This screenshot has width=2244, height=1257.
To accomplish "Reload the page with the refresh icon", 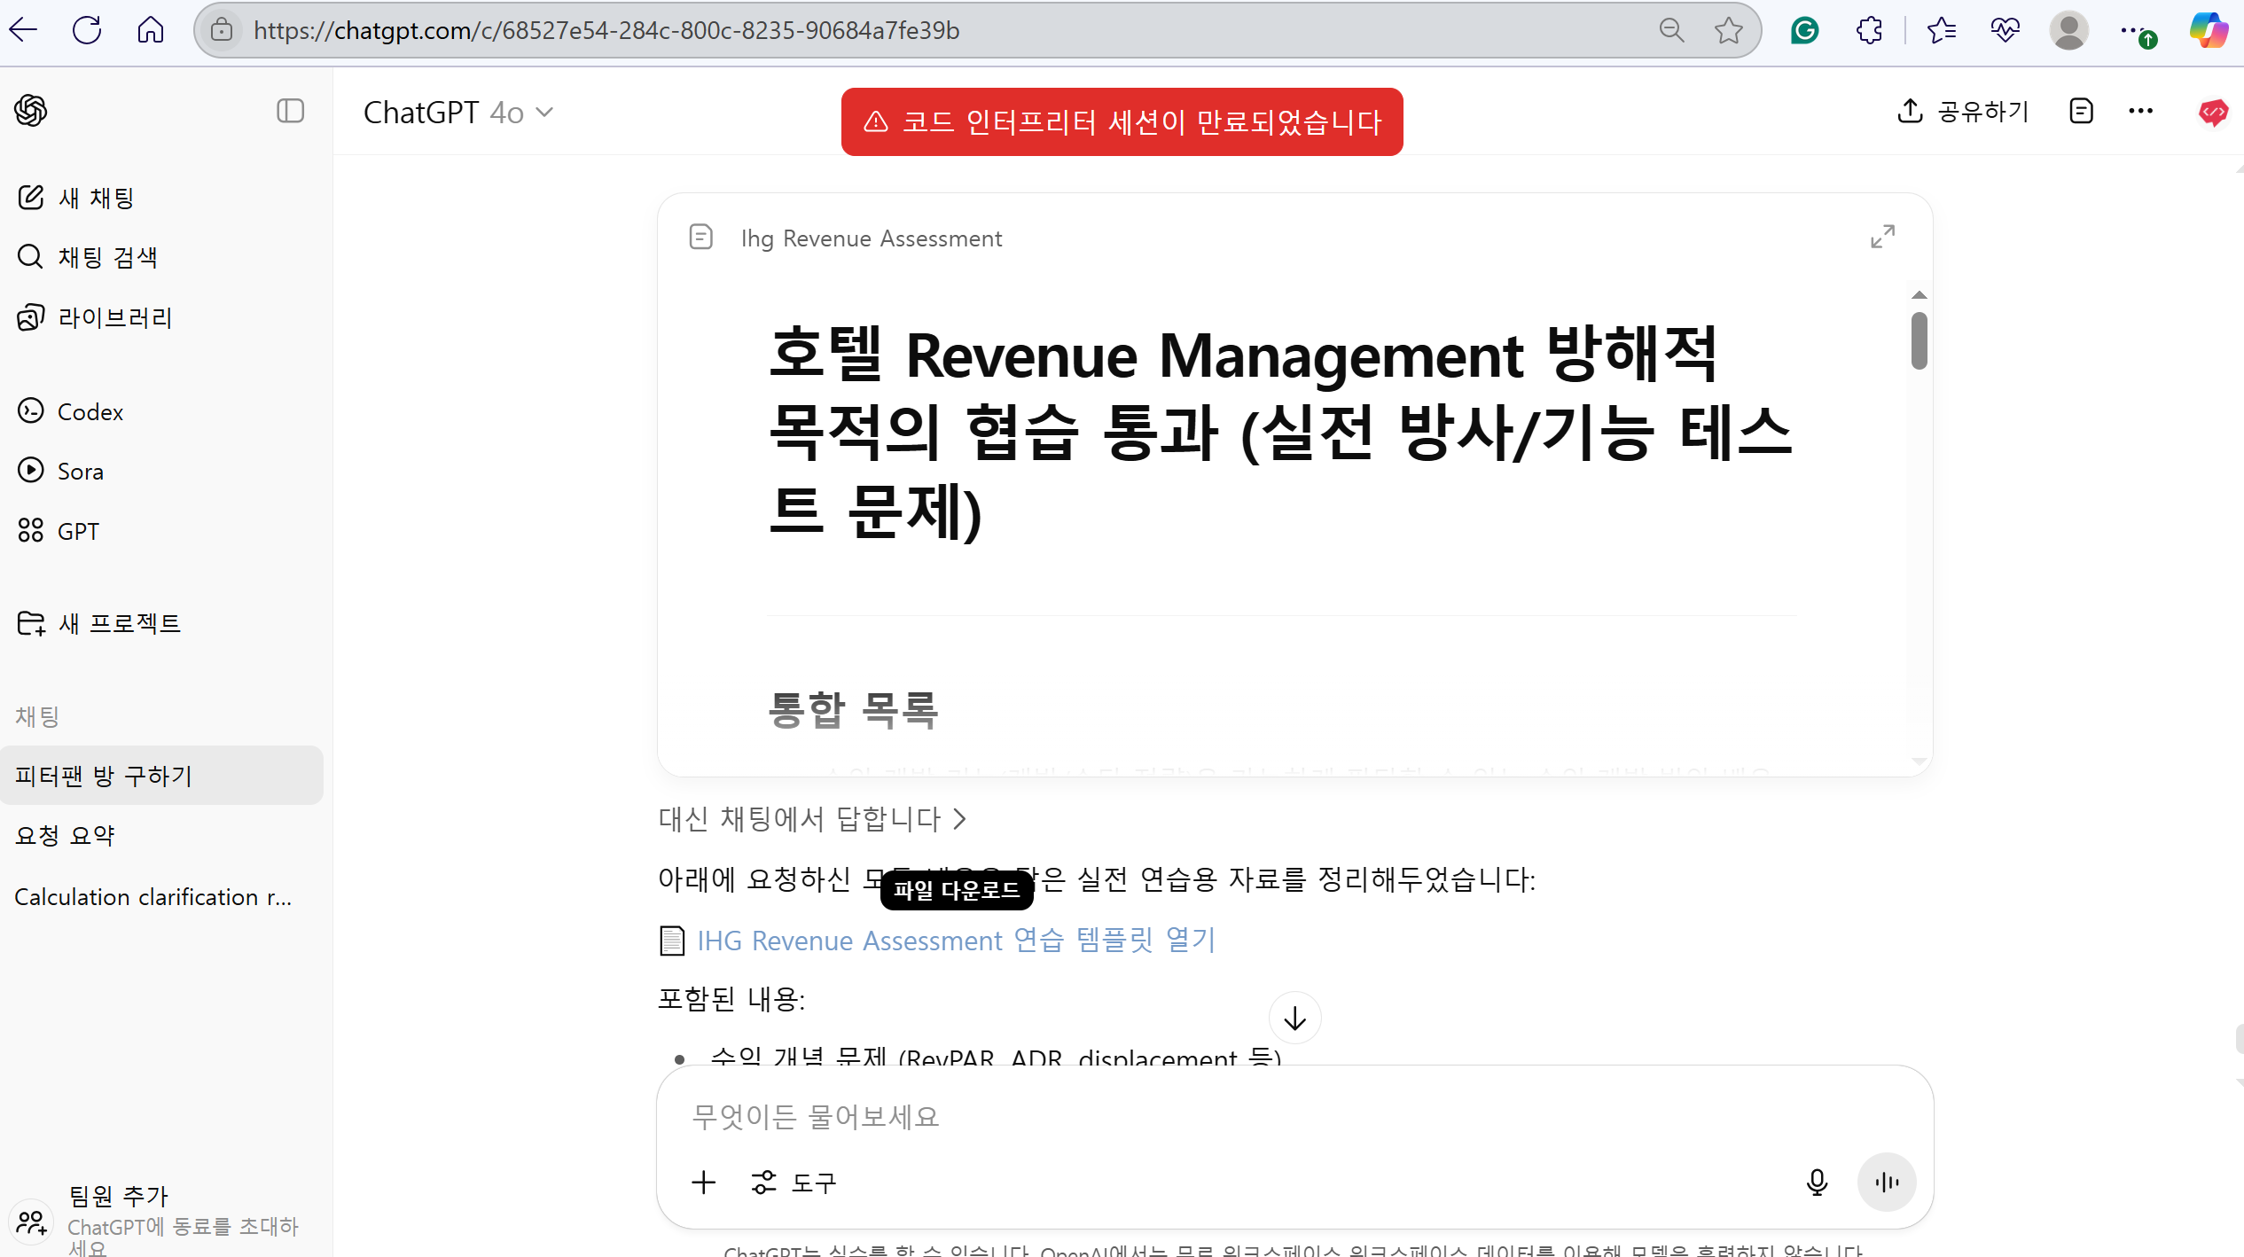I will click(x=87, y=30).
